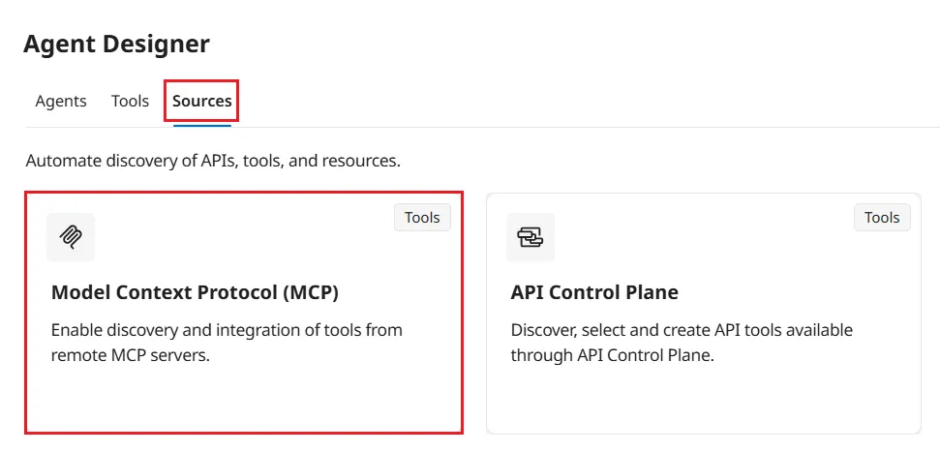The height and width of the screenshot is (452, 940).
Task: Select the Sources tab
Action: coord(201,101)
